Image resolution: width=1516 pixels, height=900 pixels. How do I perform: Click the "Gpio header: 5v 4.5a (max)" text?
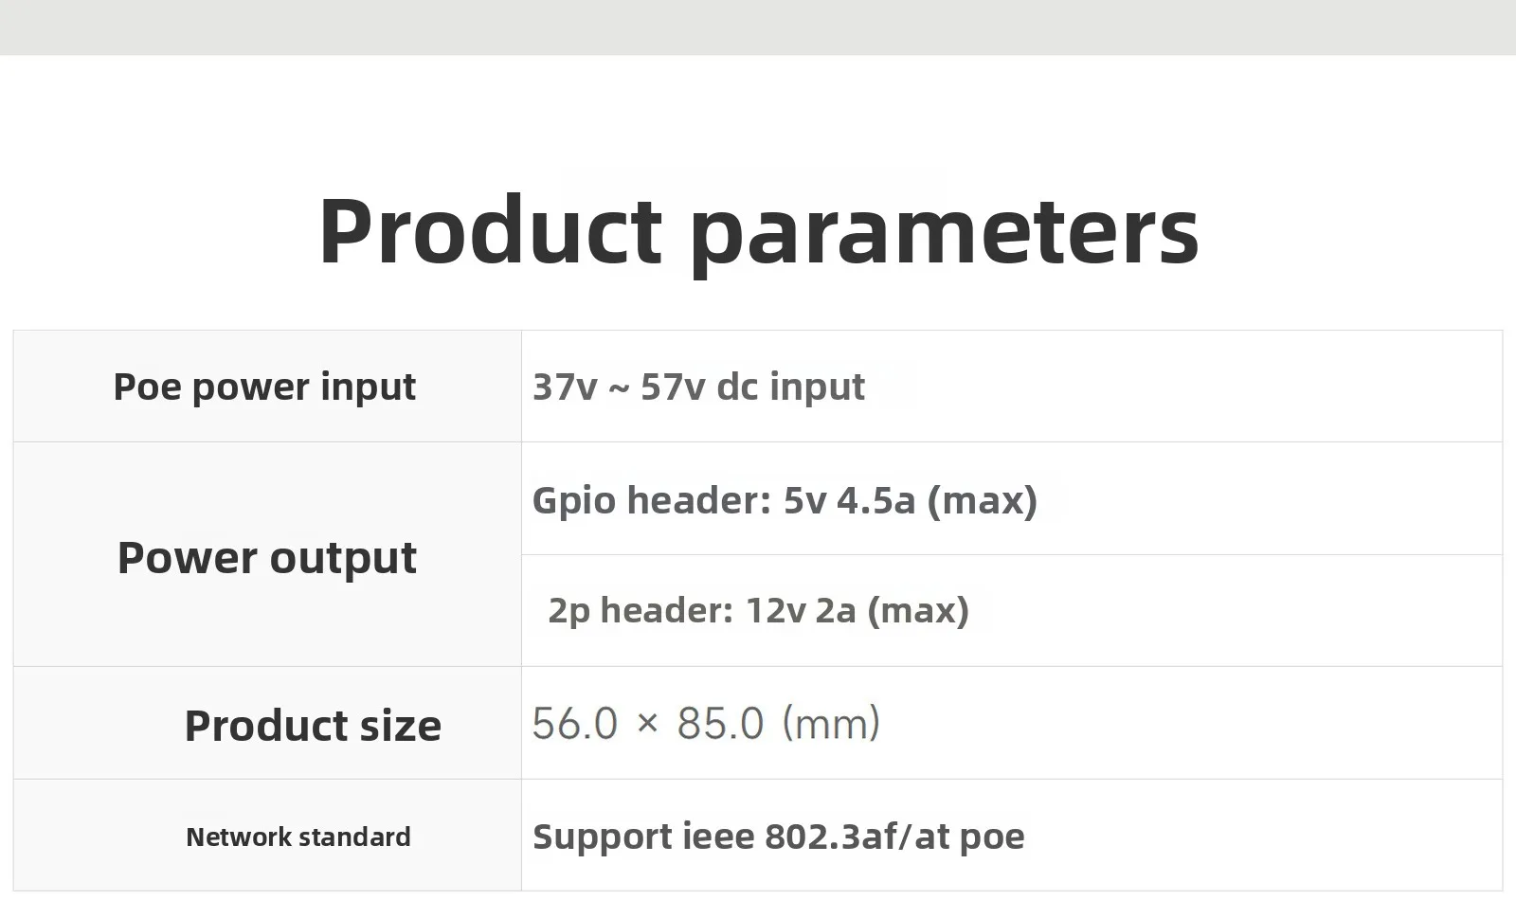pyautogui.click(x=785, y=500)
